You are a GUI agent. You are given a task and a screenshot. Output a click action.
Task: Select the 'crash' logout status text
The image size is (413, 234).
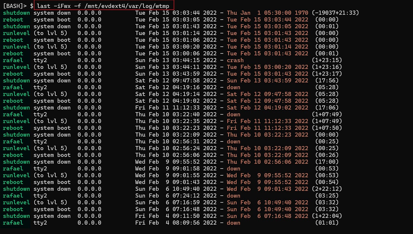[x=235, y=60]
